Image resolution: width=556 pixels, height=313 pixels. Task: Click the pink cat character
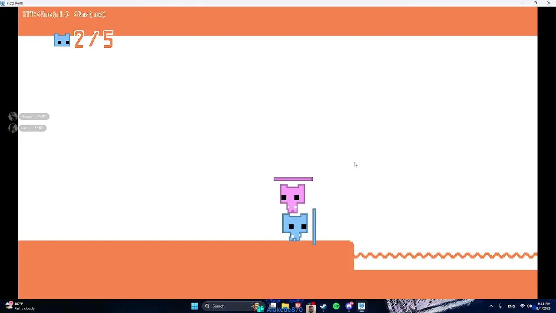(x=292, y=198)
